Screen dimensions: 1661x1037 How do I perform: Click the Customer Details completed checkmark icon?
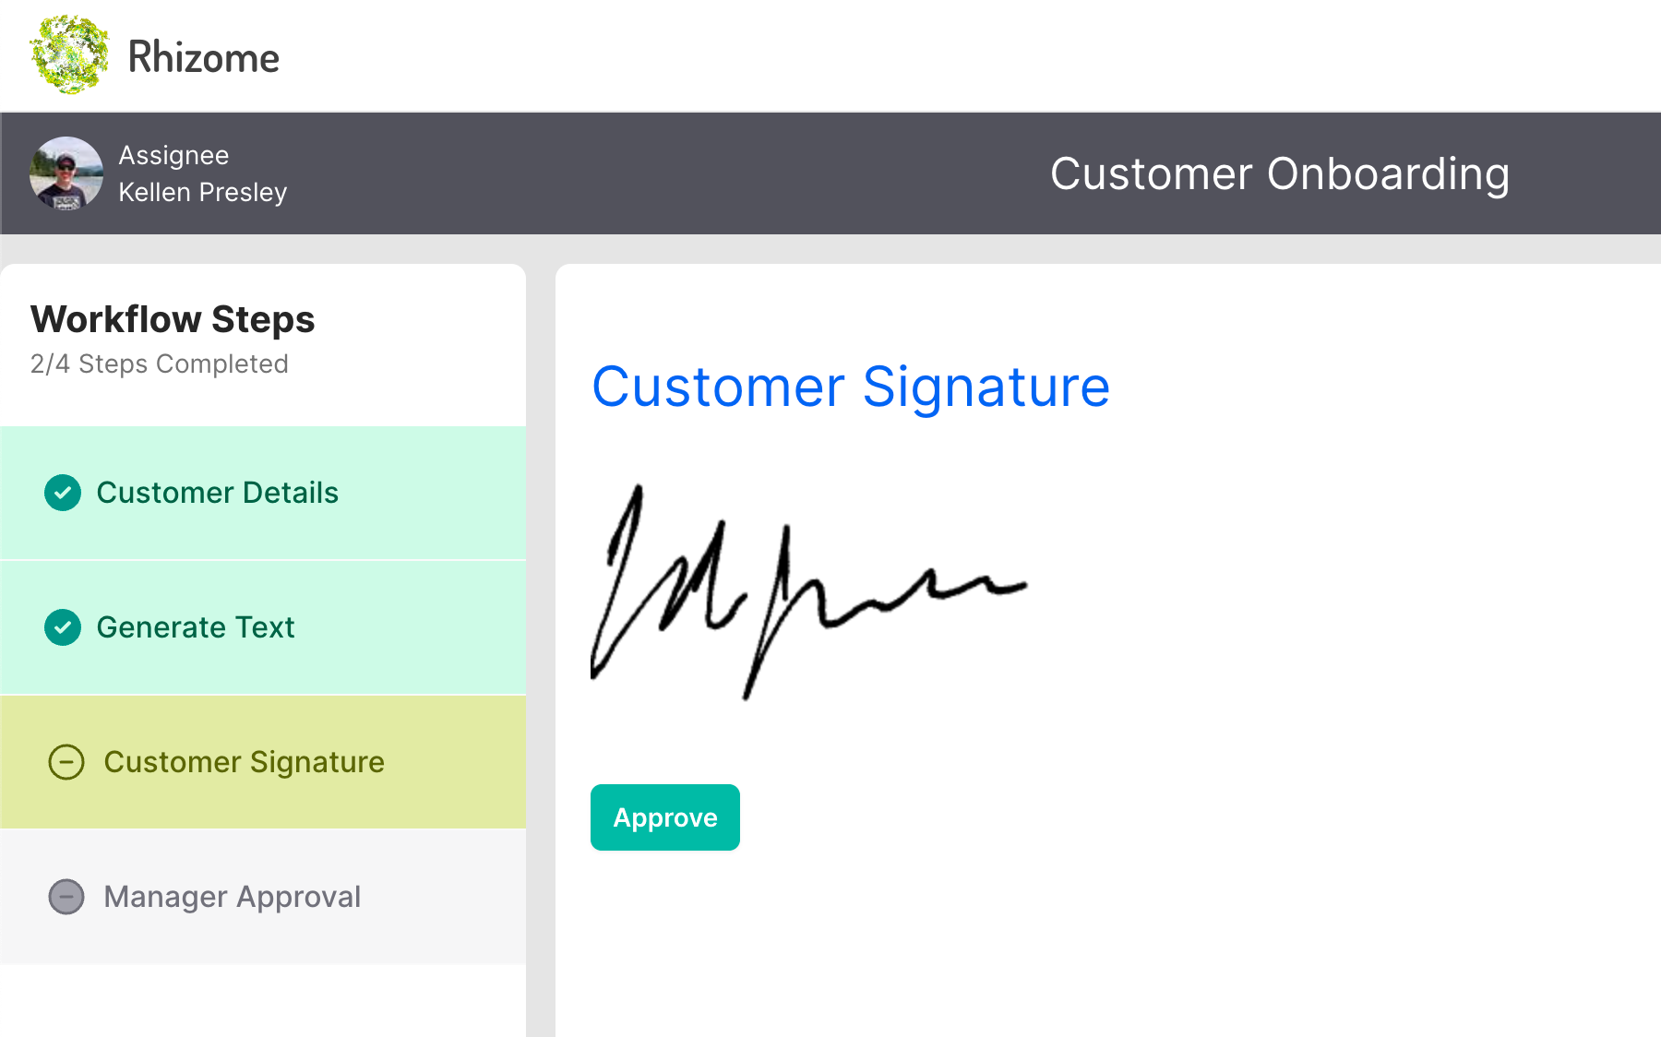pos(63,493)
